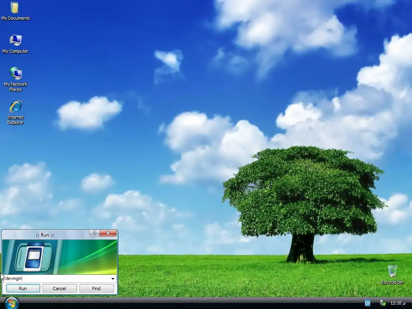Image resolution: width=412 pixels, height=309 pixels.
Task: Click the EN language indicator in the tray
Action: pyautogui.click(x=367, y=303)
